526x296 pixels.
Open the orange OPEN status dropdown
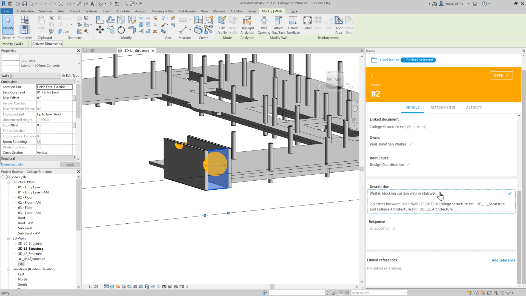coord(501,75)
